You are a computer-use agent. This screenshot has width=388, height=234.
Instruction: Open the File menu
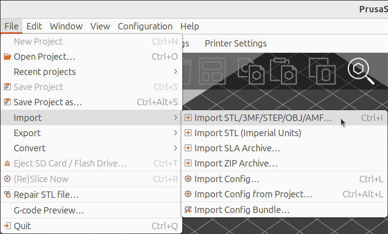(x=11, y=26)
